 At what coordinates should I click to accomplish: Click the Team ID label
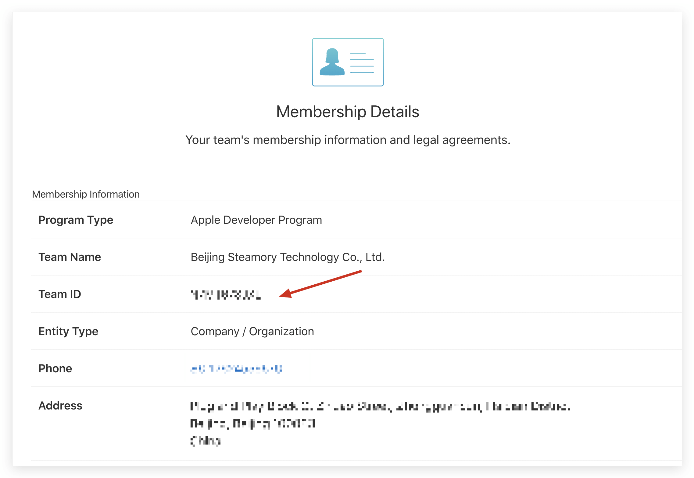[x=60, y=294]
